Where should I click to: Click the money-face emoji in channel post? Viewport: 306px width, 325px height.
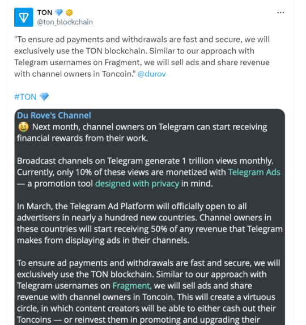coord(23,127)
